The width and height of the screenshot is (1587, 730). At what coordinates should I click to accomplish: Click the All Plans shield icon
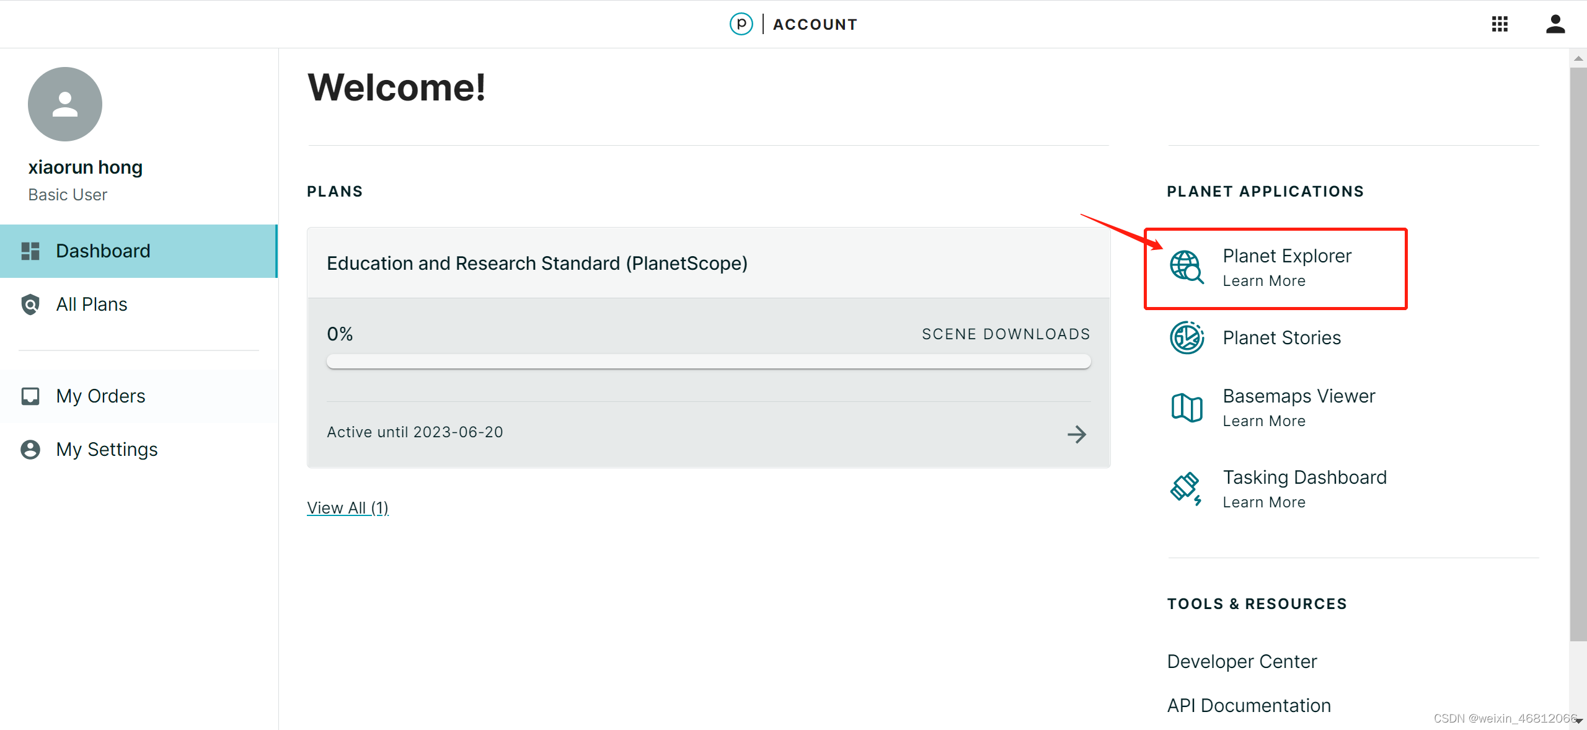coord(30,305)
